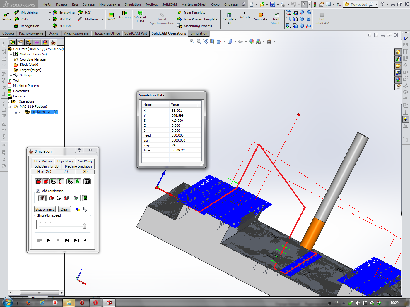Click the Stop on next button

45,209
